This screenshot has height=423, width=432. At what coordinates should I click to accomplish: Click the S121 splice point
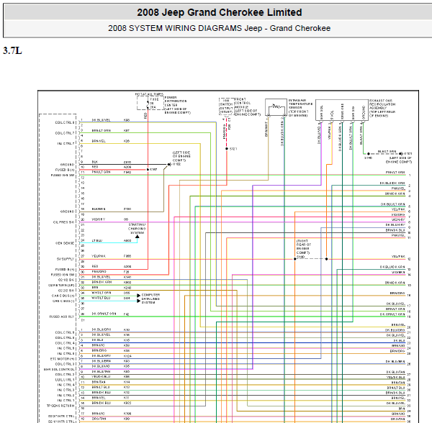227,149
